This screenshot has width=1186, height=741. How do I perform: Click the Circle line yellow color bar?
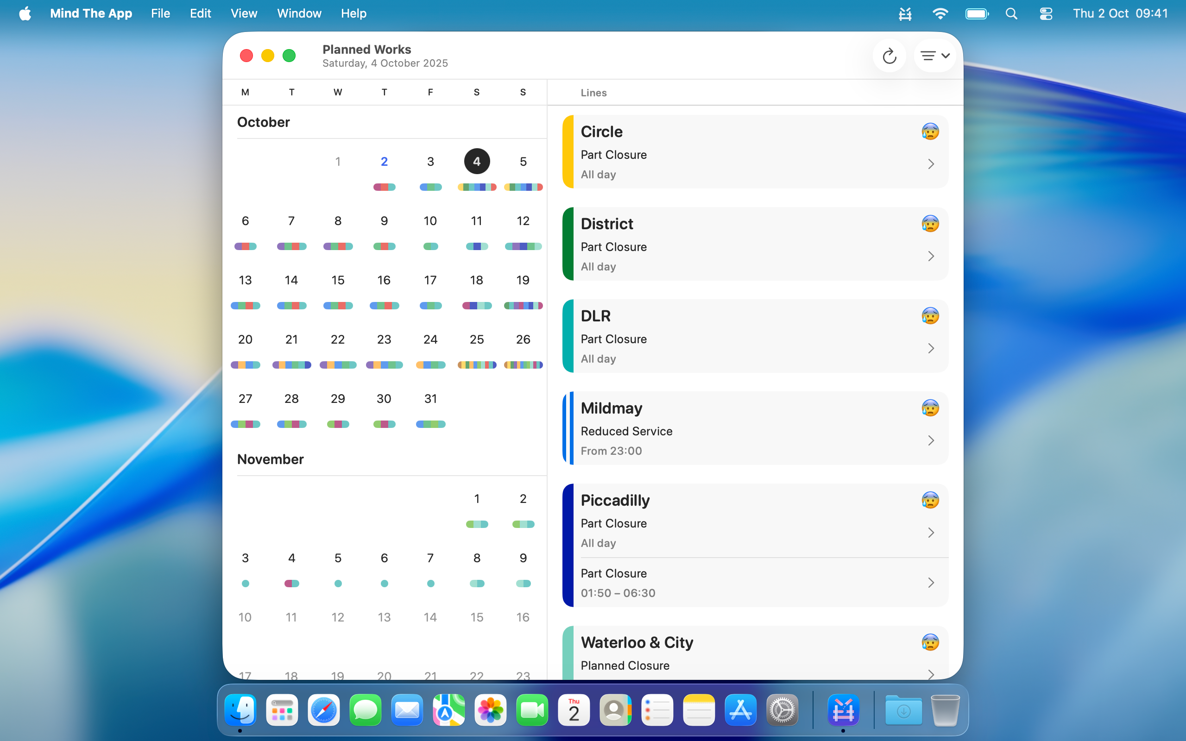point(568,152)
